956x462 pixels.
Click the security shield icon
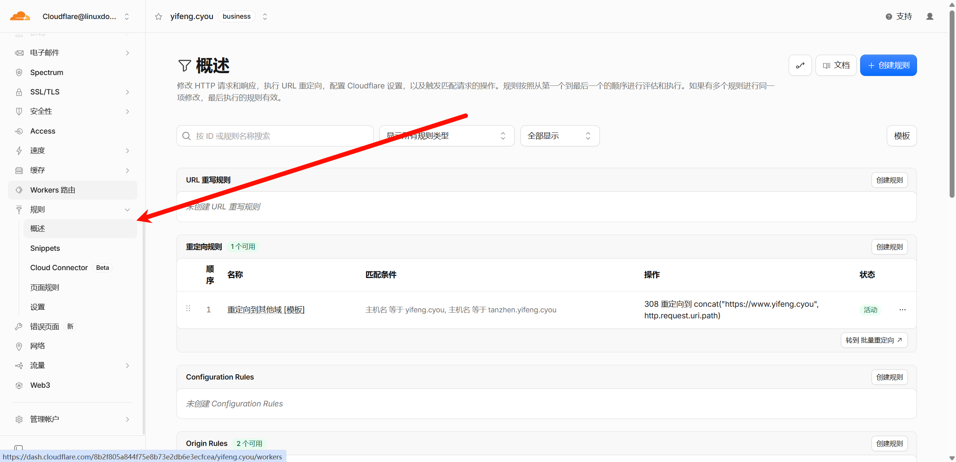[19, 111]
